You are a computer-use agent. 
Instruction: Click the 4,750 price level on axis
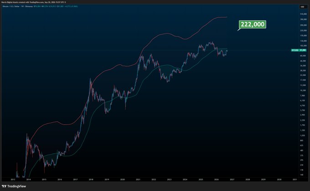pos(303,106)
